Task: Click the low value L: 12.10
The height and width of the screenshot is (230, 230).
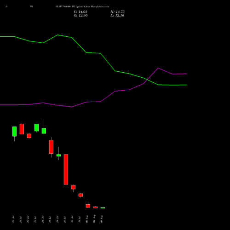Action: (x=117, y=16)
